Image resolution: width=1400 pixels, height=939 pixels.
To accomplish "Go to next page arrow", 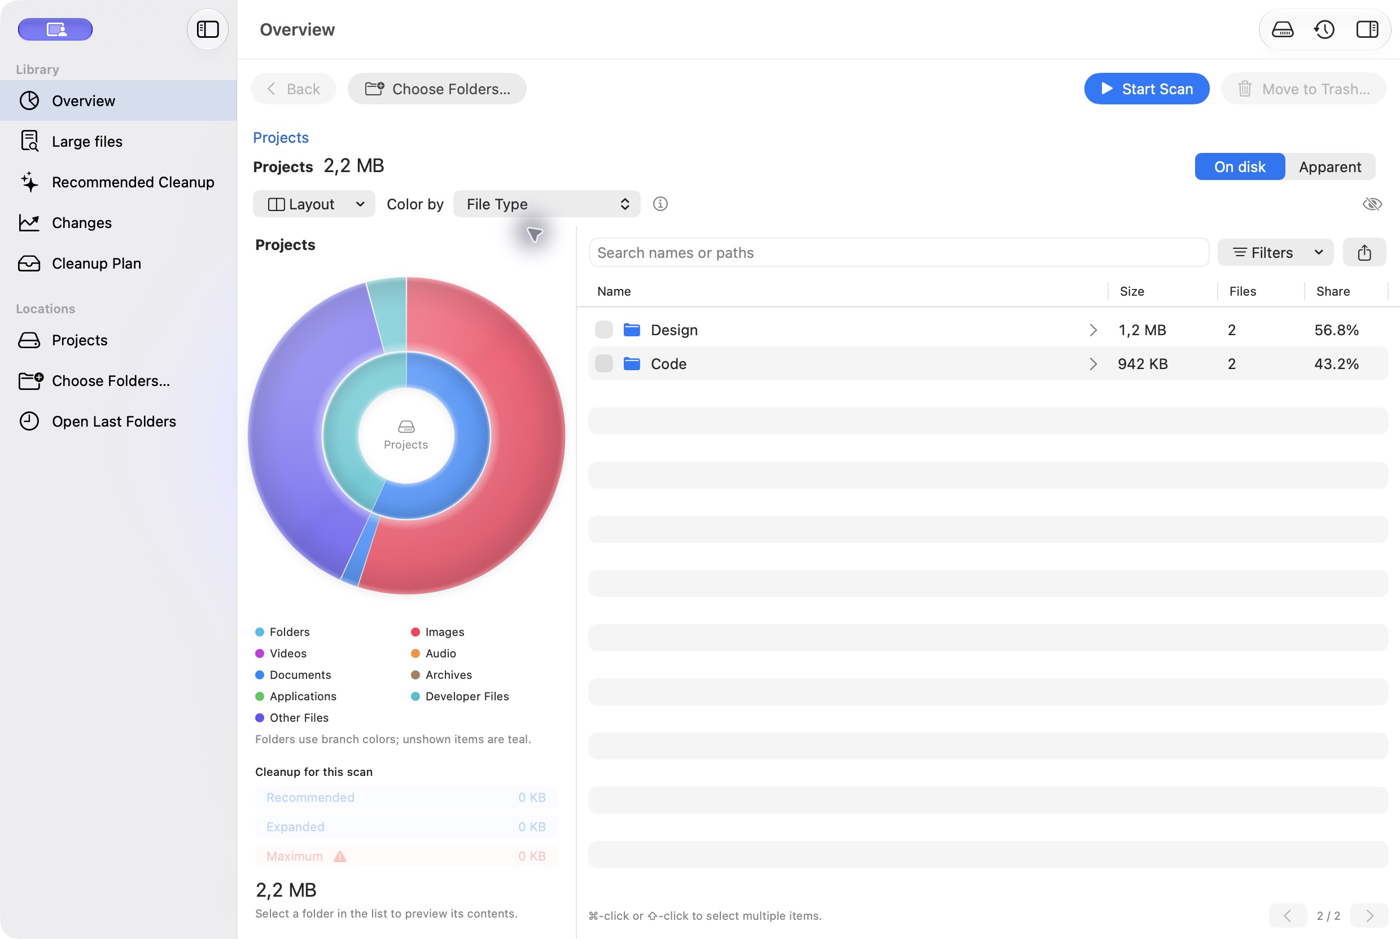I will click(1370, 916).
